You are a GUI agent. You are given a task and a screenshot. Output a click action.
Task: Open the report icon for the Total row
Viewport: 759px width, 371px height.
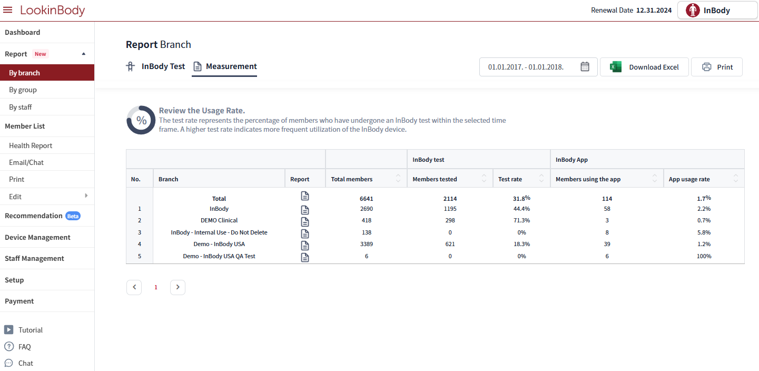point(305,196)
